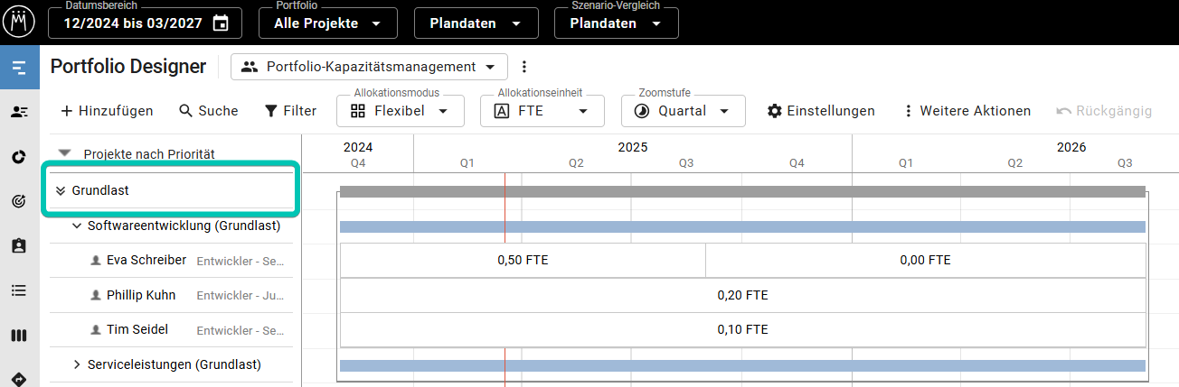The width and height of the screenshot is (1179, 387).
Task: Click the calendar icon in Datumsbereich
Action: click(221, 23)
